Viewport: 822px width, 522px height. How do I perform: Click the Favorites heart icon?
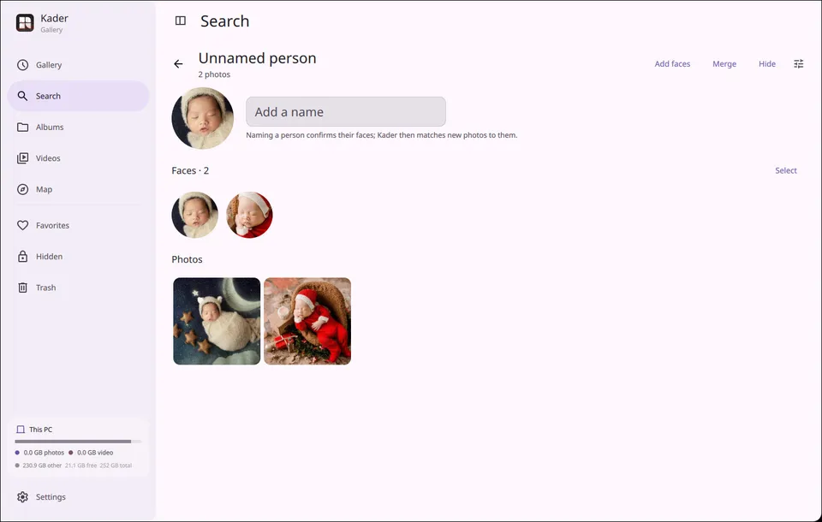(x=22, y=225)
